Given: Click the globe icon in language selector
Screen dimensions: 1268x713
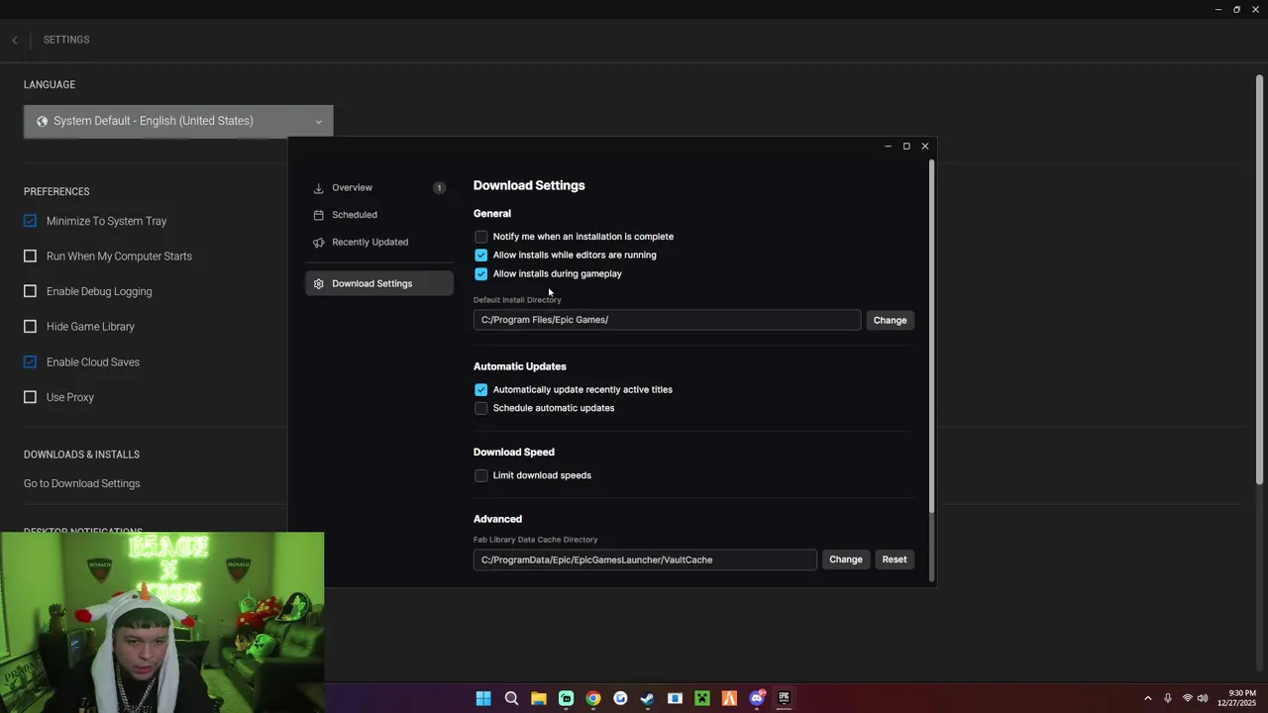Looking at the screenshot, I should click(x=43, y=122).
